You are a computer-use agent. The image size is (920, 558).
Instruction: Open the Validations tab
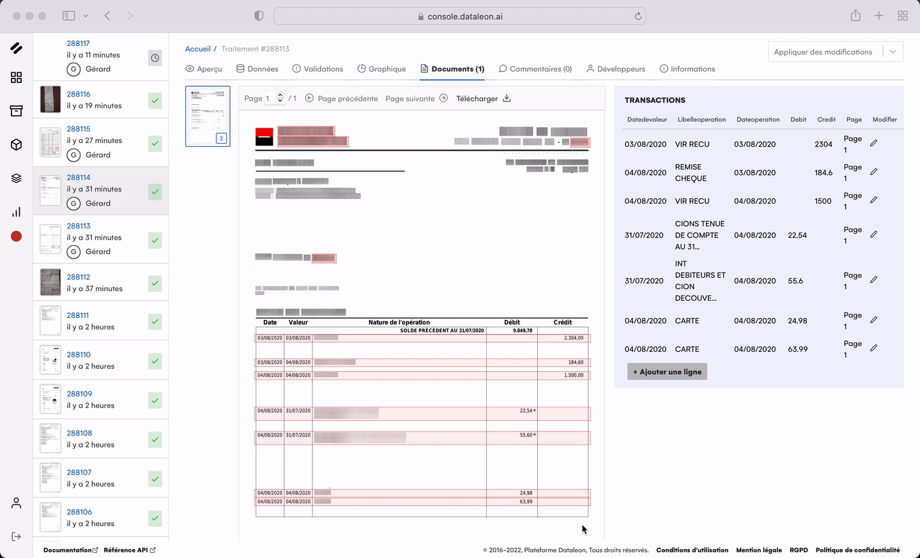tap(318, 69)
